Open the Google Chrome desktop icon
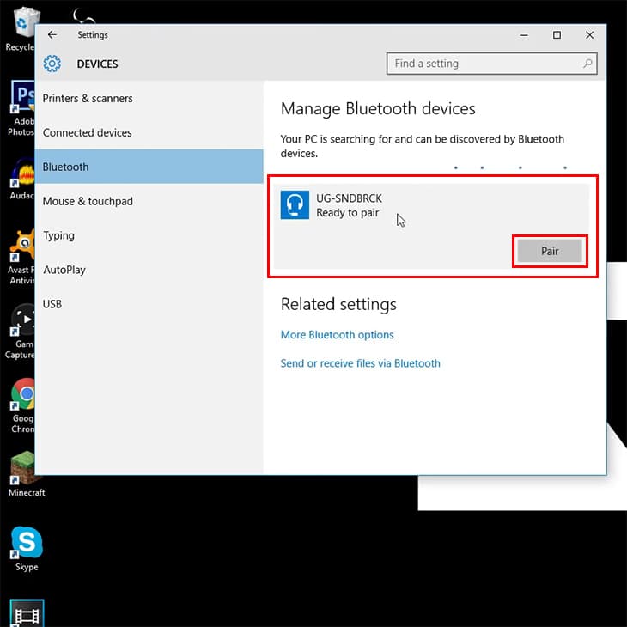Screen dimensions: 627x627 pyautogui.click(x=22, y=405)
